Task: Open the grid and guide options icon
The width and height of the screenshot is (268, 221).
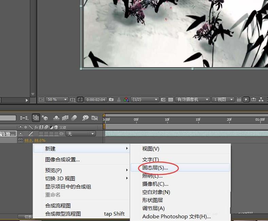Action: [72, 99]
